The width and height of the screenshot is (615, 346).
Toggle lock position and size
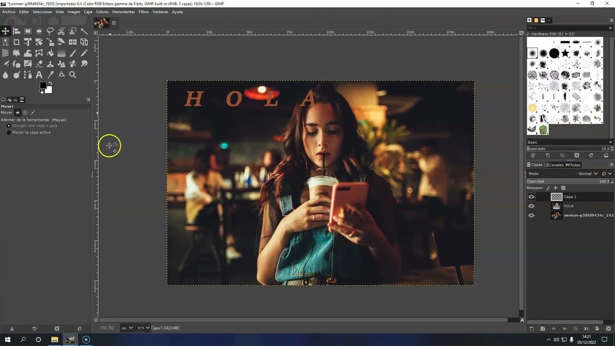point(555,188)
